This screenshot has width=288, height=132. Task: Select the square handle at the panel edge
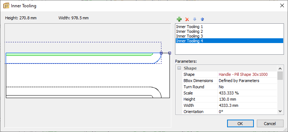click(170, 53)
